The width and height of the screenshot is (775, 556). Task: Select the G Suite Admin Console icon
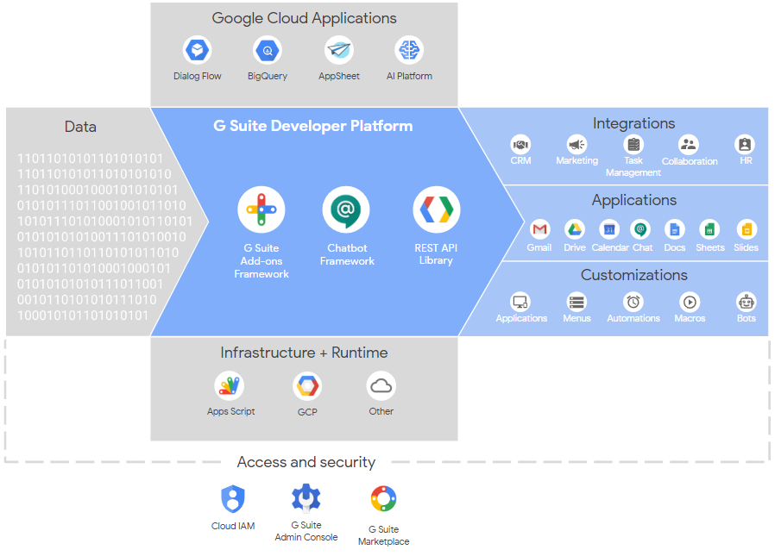[306, 497]
